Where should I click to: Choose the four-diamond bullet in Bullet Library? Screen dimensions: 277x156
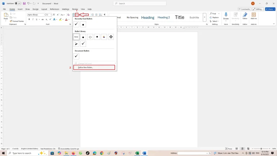111,37
